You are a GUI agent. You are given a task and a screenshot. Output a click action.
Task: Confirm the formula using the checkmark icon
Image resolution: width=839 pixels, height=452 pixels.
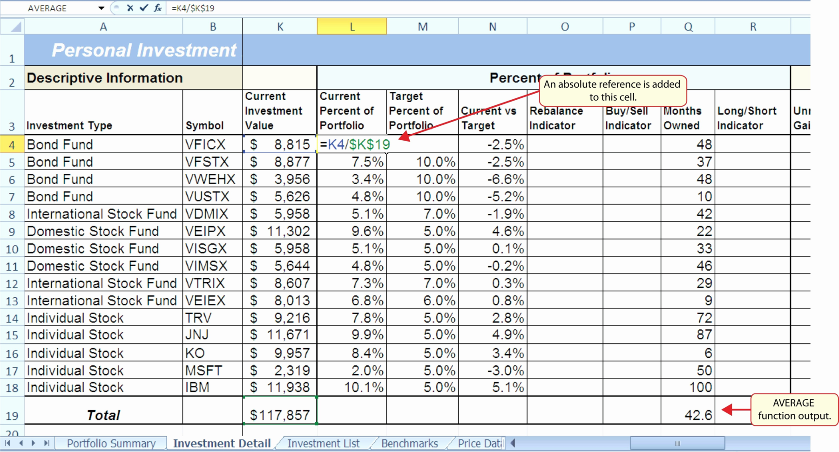tap(143, 8)
